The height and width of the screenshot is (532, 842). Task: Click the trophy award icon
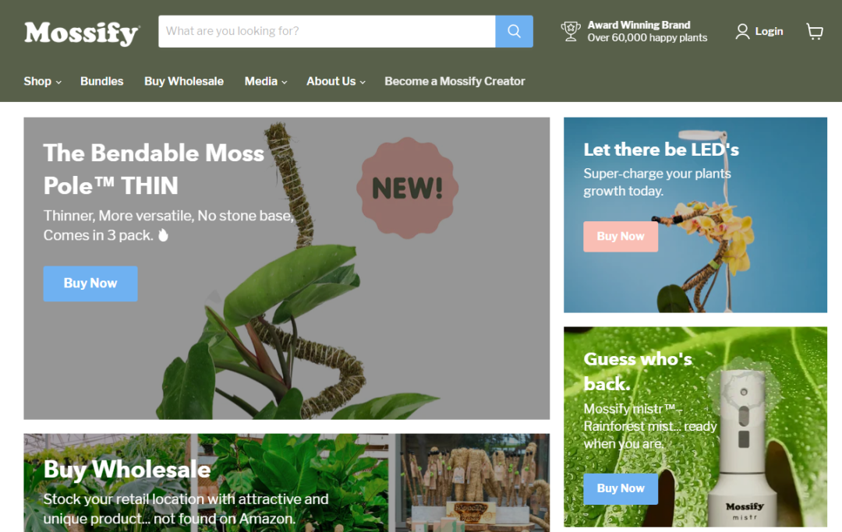(570, 31)
